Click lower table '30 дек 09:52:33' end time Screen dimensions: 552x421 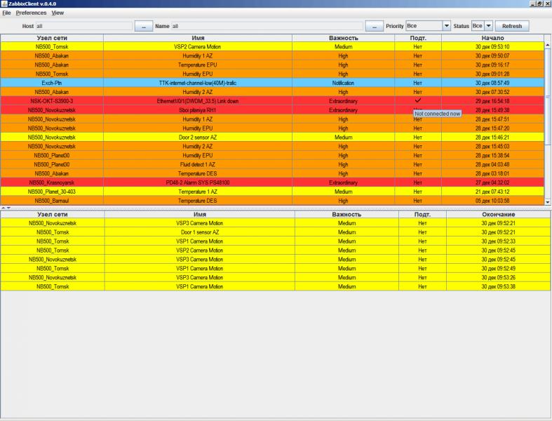[498, 241]
